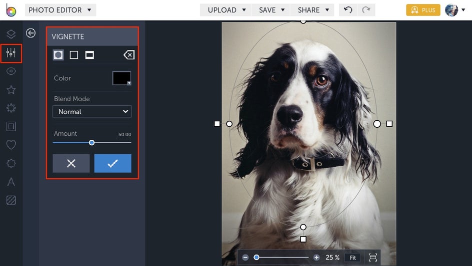
Task: Click the Amount slider handle
Action: (92, 143)
